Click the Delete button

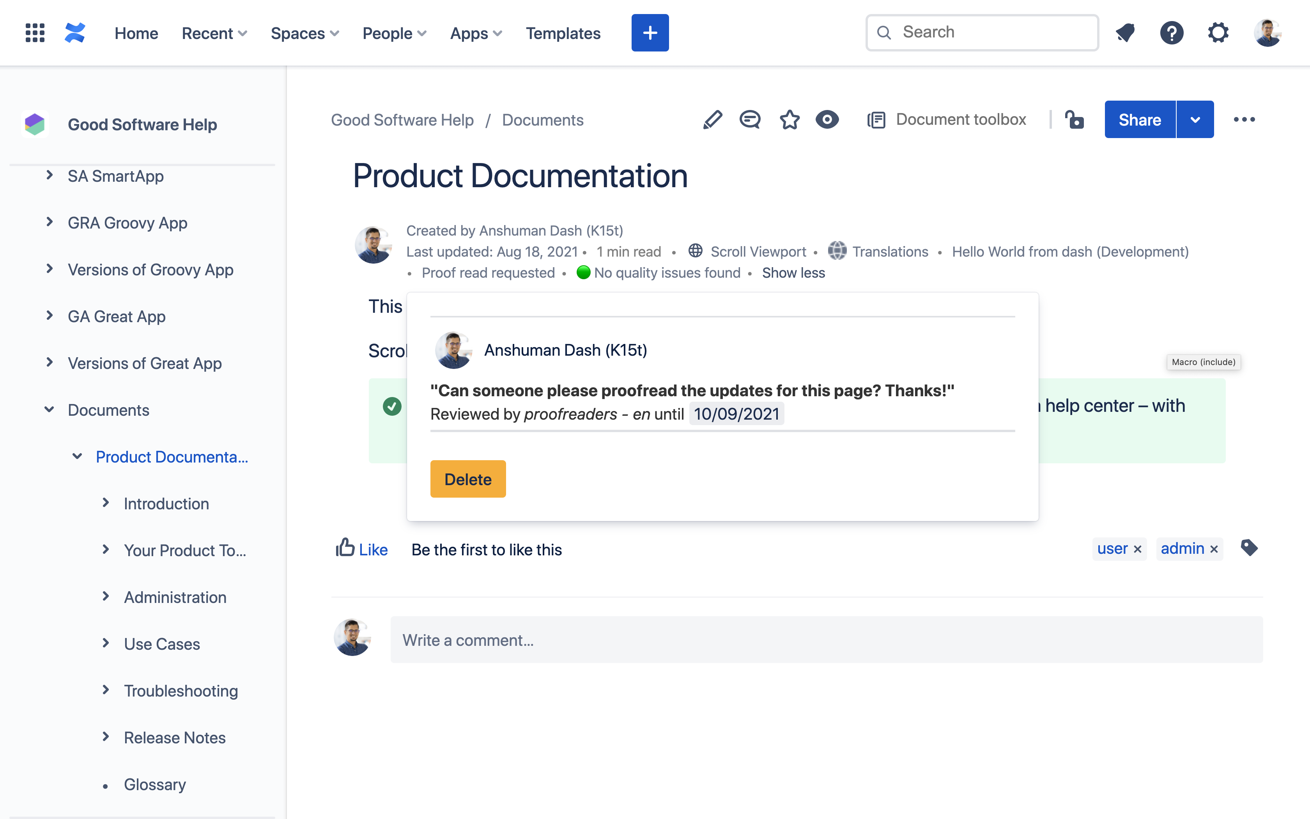(x=468, y=479)
